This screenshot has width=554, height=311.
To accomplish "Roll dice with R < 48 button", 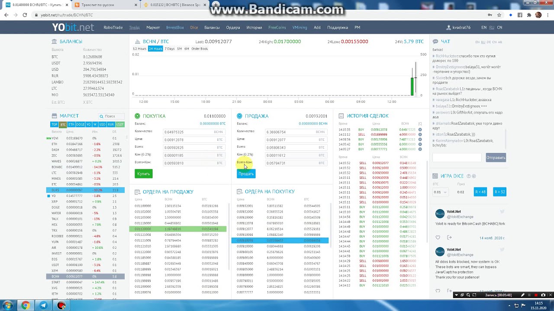I will [480, 192].
